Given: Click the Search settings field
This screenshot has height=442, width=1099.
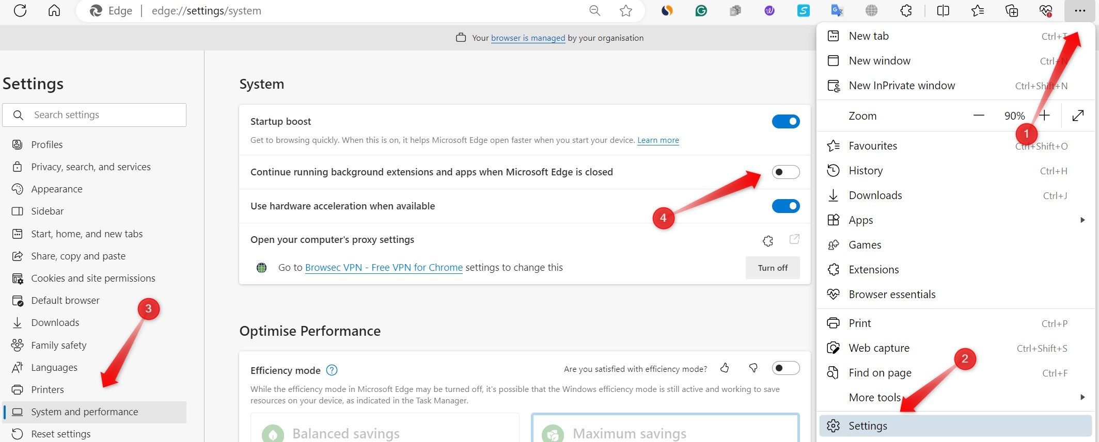Looking at the screenshot, I should point(95,115).
